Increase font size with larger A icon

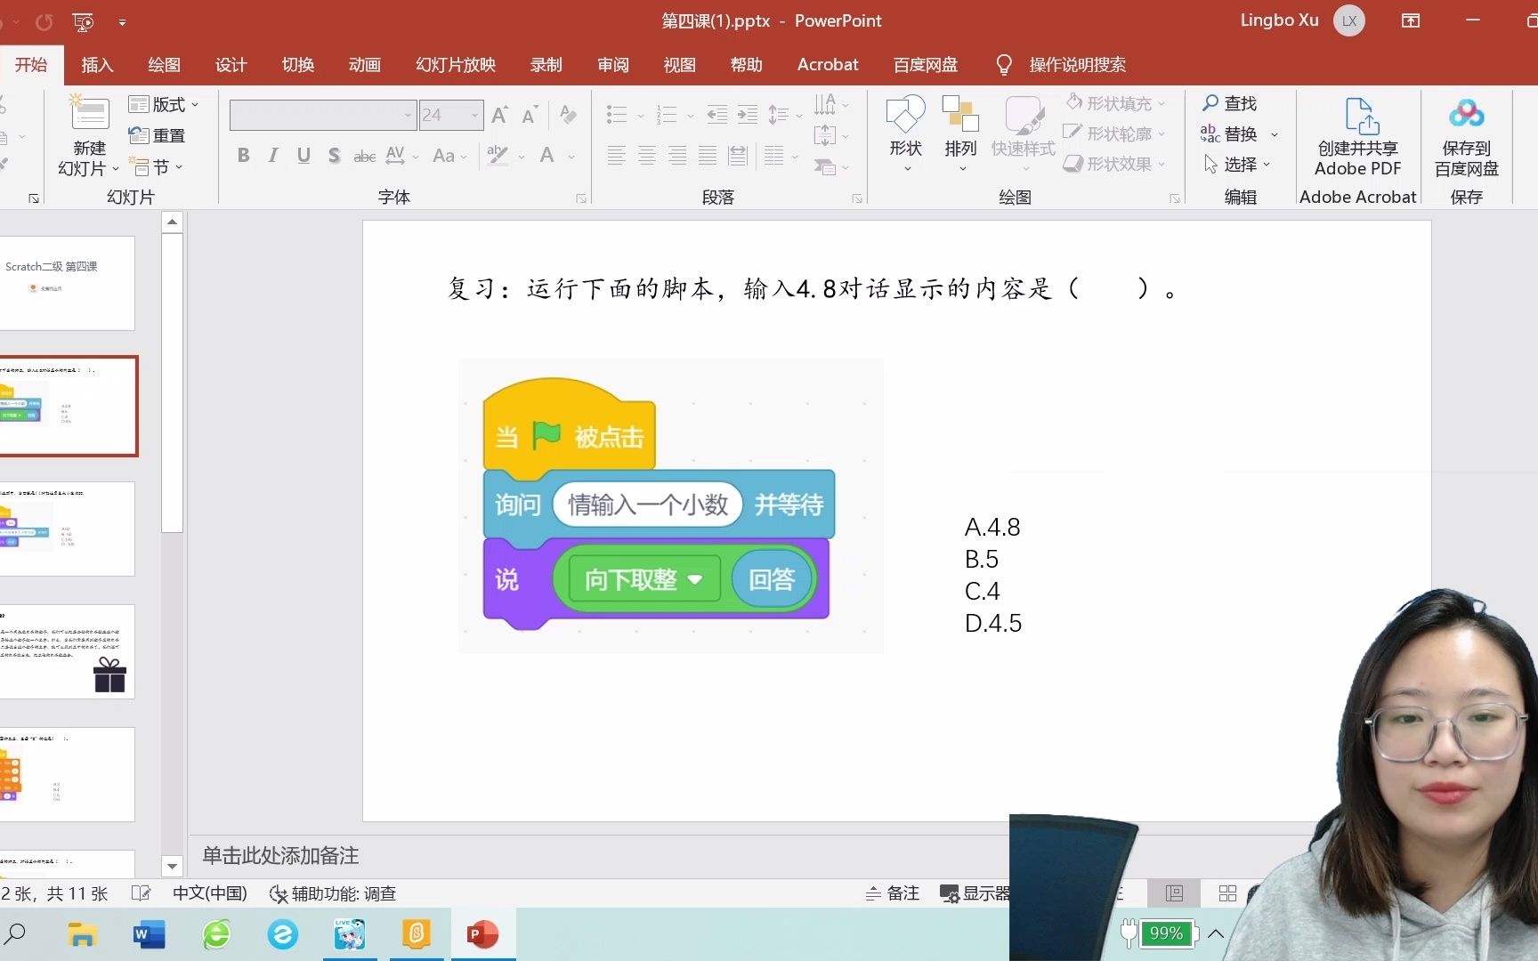(500, 115)
